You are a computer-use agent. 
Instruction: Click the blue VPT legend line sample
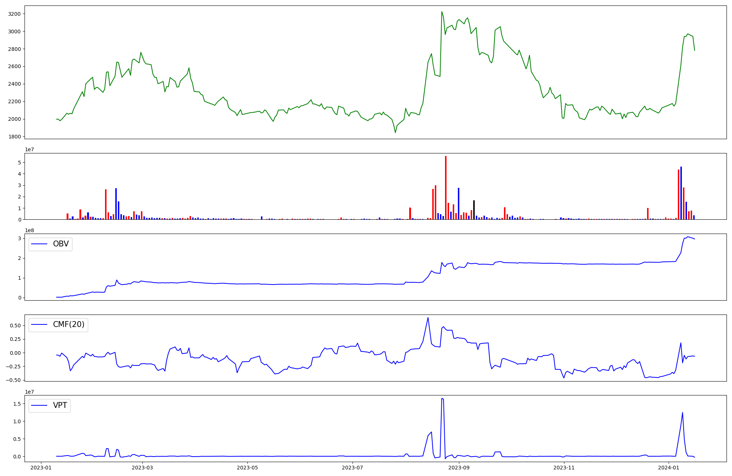point(40,406)
